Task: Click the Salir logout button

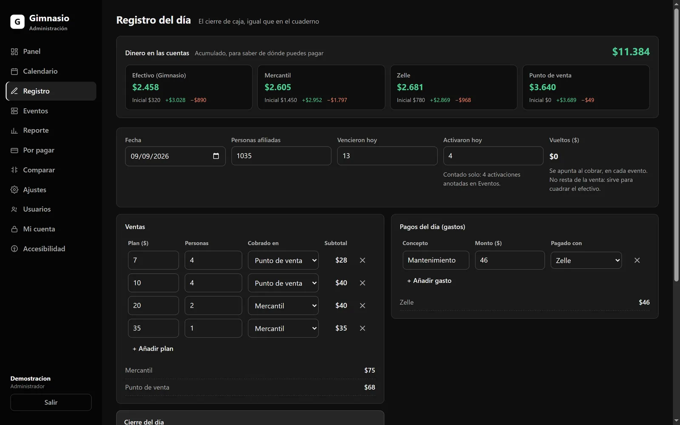Action: 51,402
